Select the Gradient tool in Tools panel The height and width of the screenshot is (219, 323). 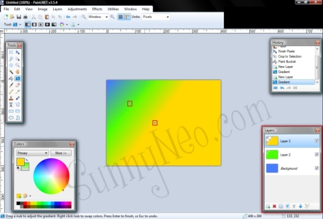[18, 78]
